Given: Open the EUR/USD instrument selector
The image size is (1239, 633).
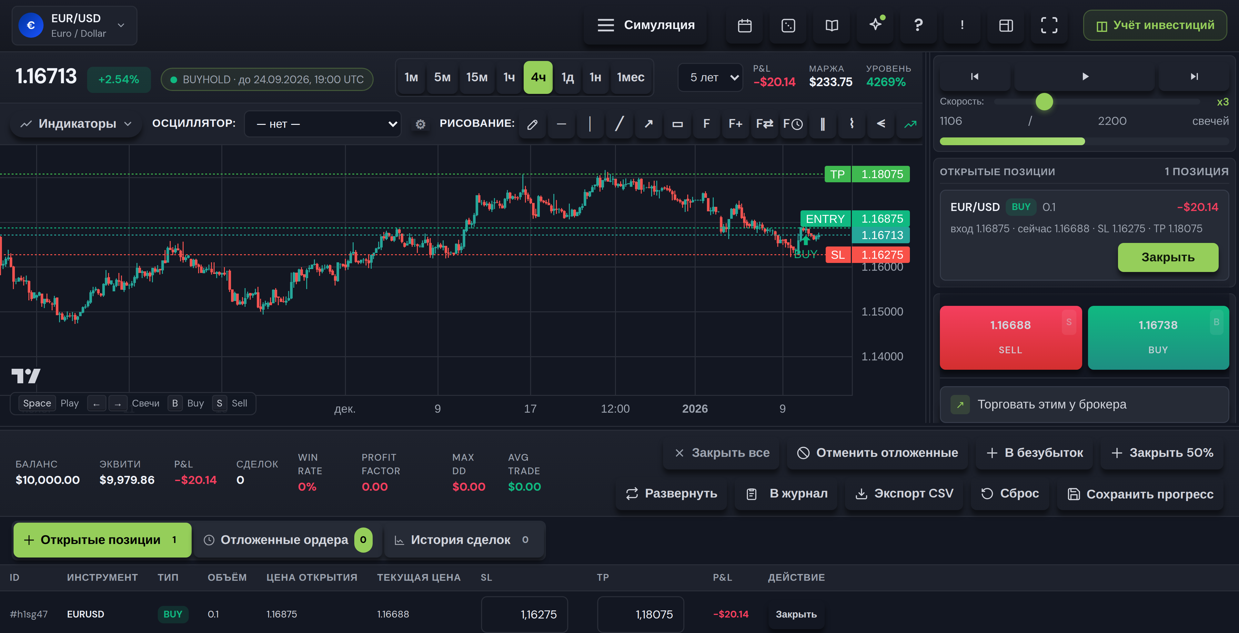Looking at the screenshot, I should (x=75, y=25).
